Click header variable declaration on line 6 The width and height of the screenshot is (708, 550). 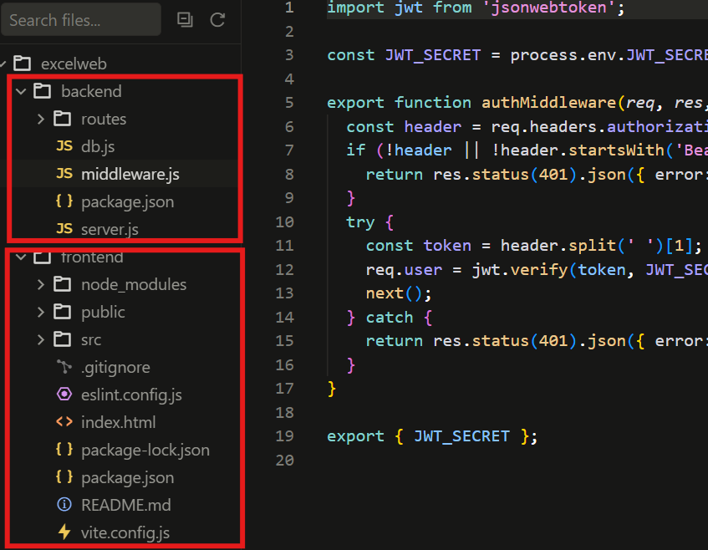(433, 126)
